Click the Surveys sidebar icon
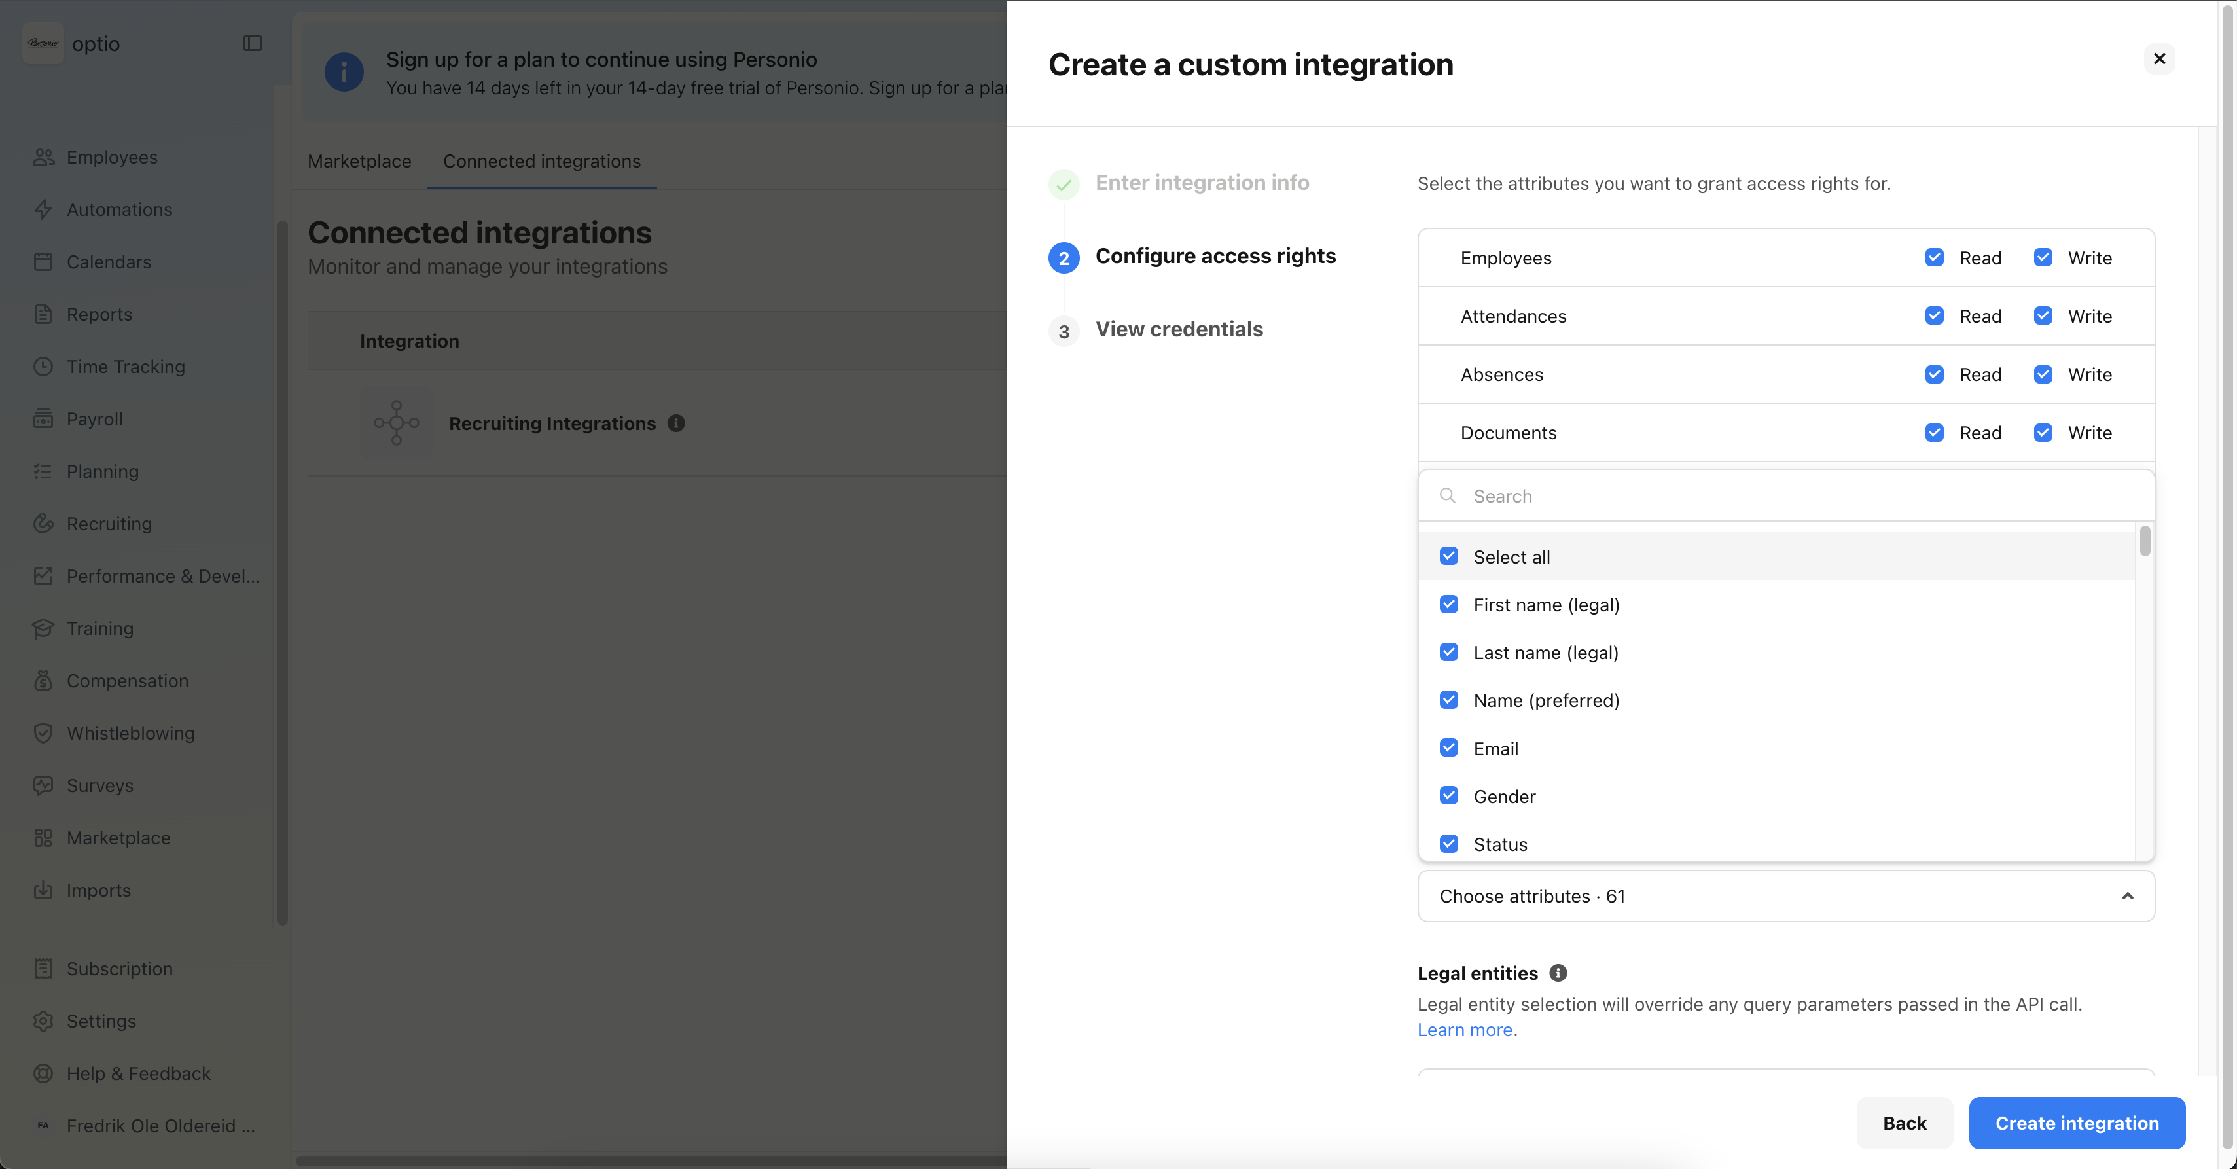Screen dimensions: 2237x1169 (43, 785)
